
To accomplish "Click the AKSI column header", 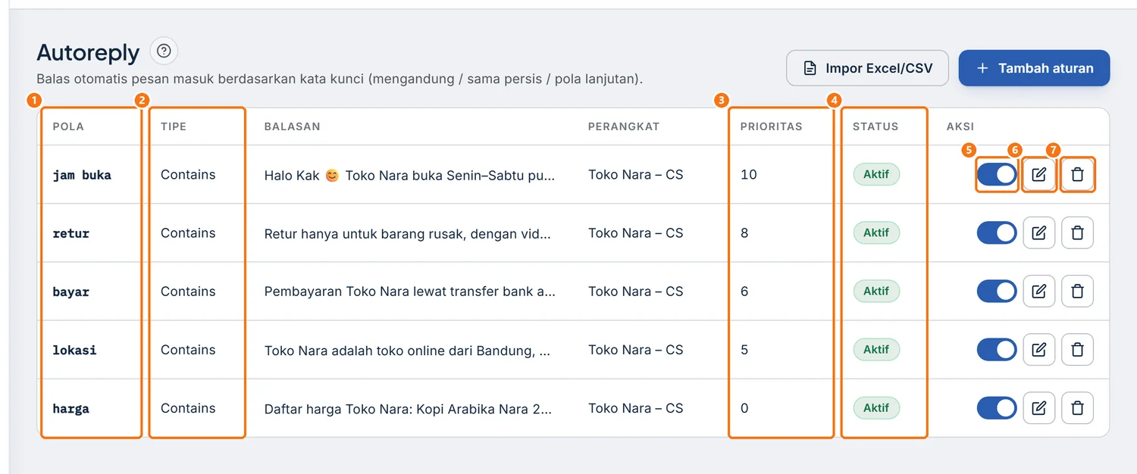I will click(x=960, y=126).
